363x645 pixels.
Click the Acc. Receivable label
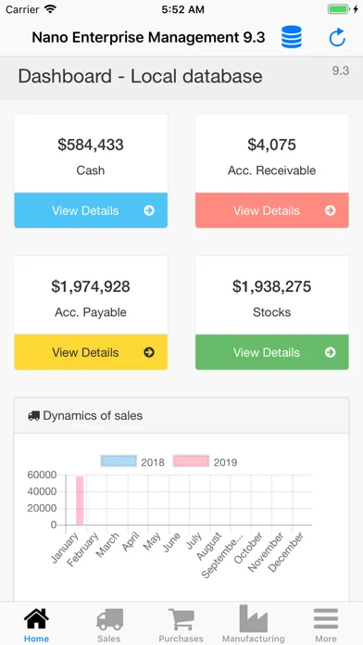point(271,171)
